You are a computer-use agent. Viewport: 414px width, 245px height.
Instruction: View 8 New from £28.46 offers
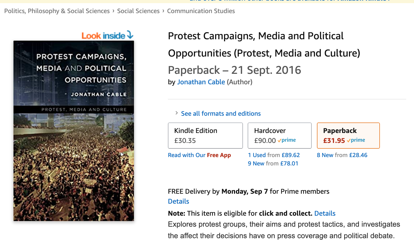[342, 155]
